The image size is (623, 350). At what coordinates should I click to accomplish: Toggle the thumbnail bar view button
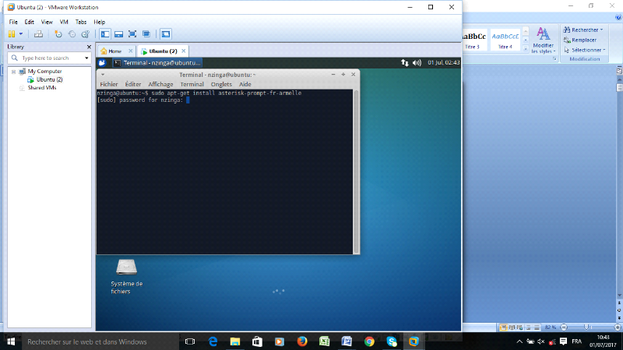(x=118, y=34)
